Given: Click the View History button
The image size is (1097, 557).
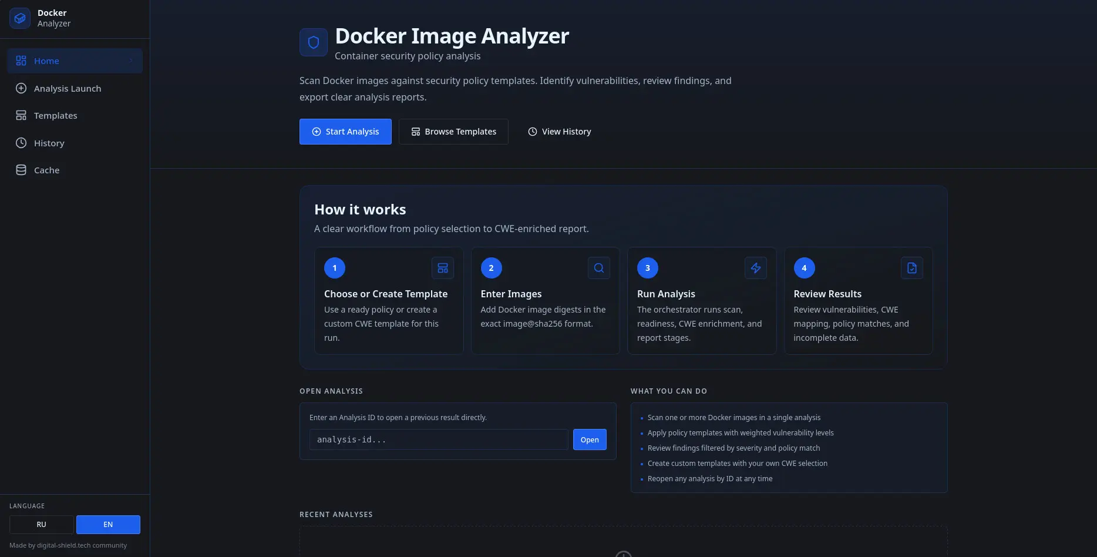Looking at the screenshot, I should click(559, 132).
